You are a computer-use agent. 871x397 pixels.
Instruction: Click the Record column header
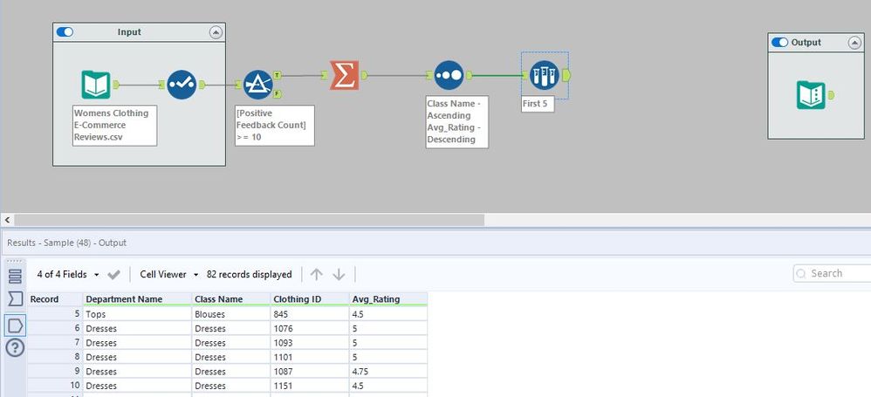click(x=55, y=299)
